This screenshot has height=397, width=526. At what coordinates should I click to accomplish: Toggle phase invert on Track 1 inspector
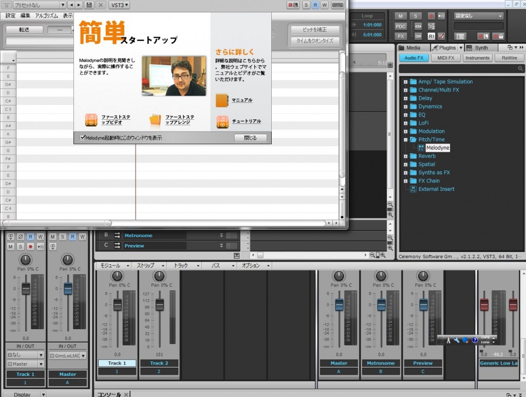[21, 237]
